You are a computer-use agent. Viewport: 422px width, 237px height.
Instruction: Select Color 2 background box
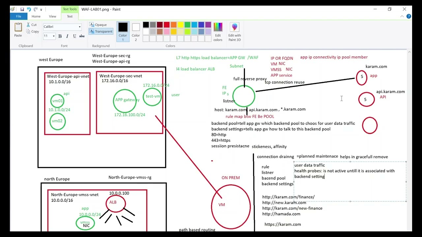tap(136, 32)
